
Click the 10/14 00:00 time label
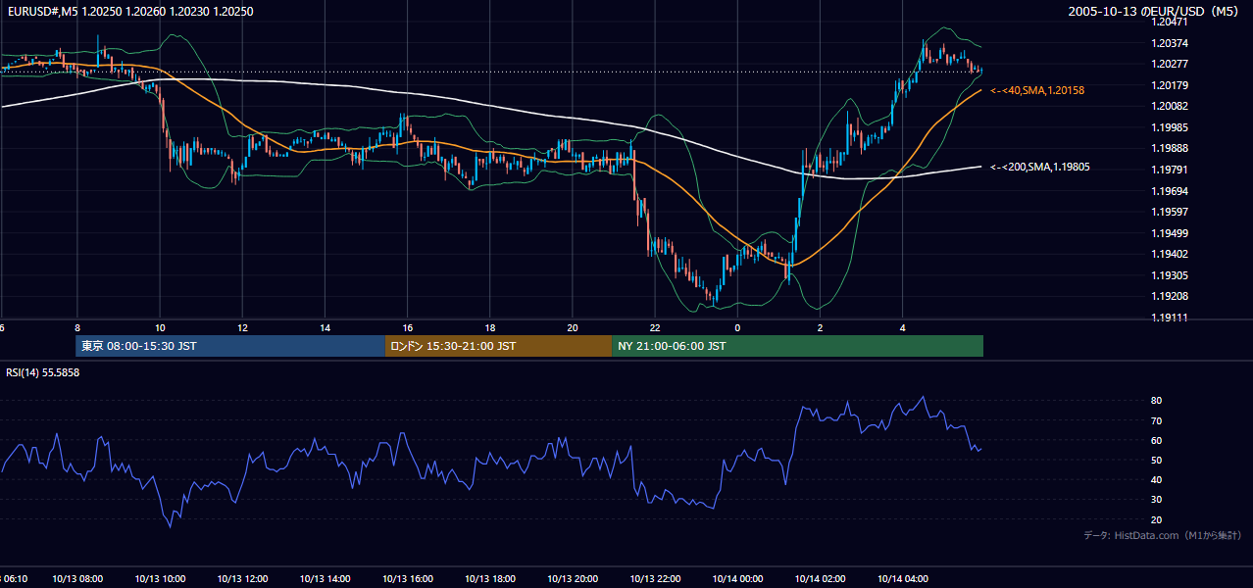click(x=737, y=578)
